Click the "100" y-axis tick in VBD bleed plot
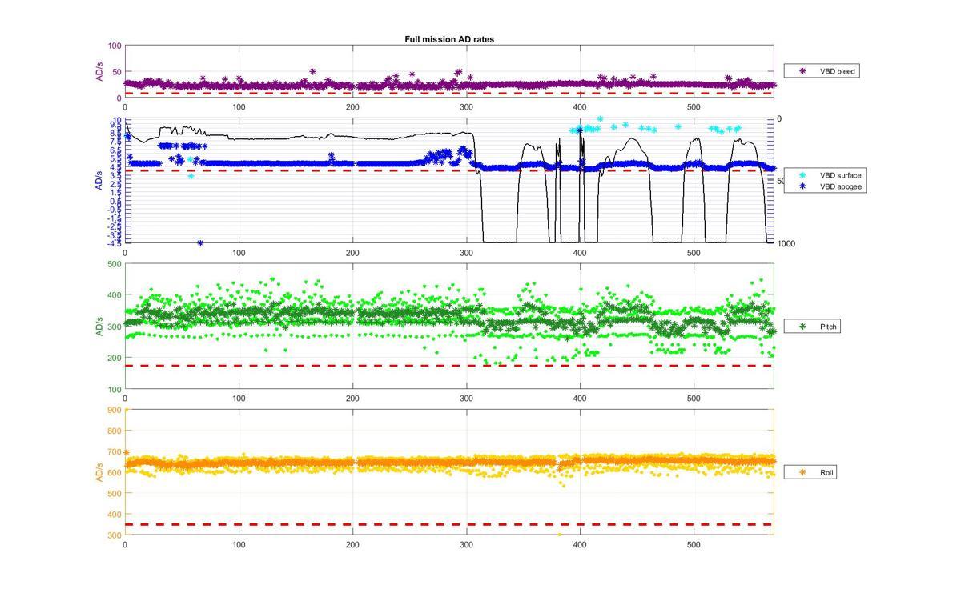961x601 pixels. [114, 46]
